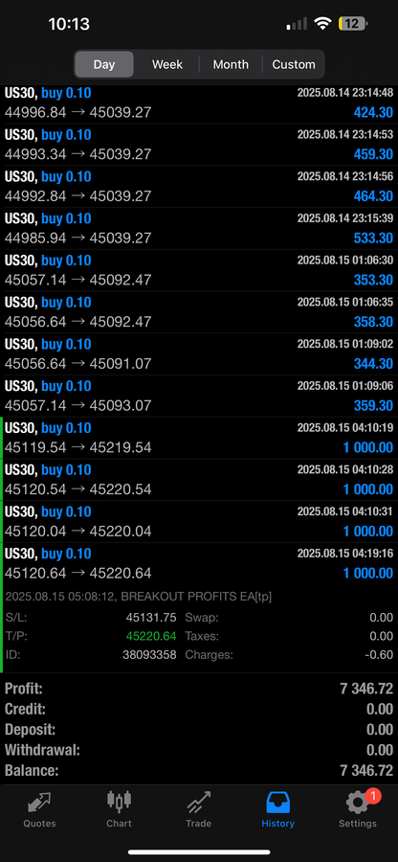The width and height of the screenshot is (398, 862).
Task: Tap the green T/P value 45220.64
Action: click(151, 636)
